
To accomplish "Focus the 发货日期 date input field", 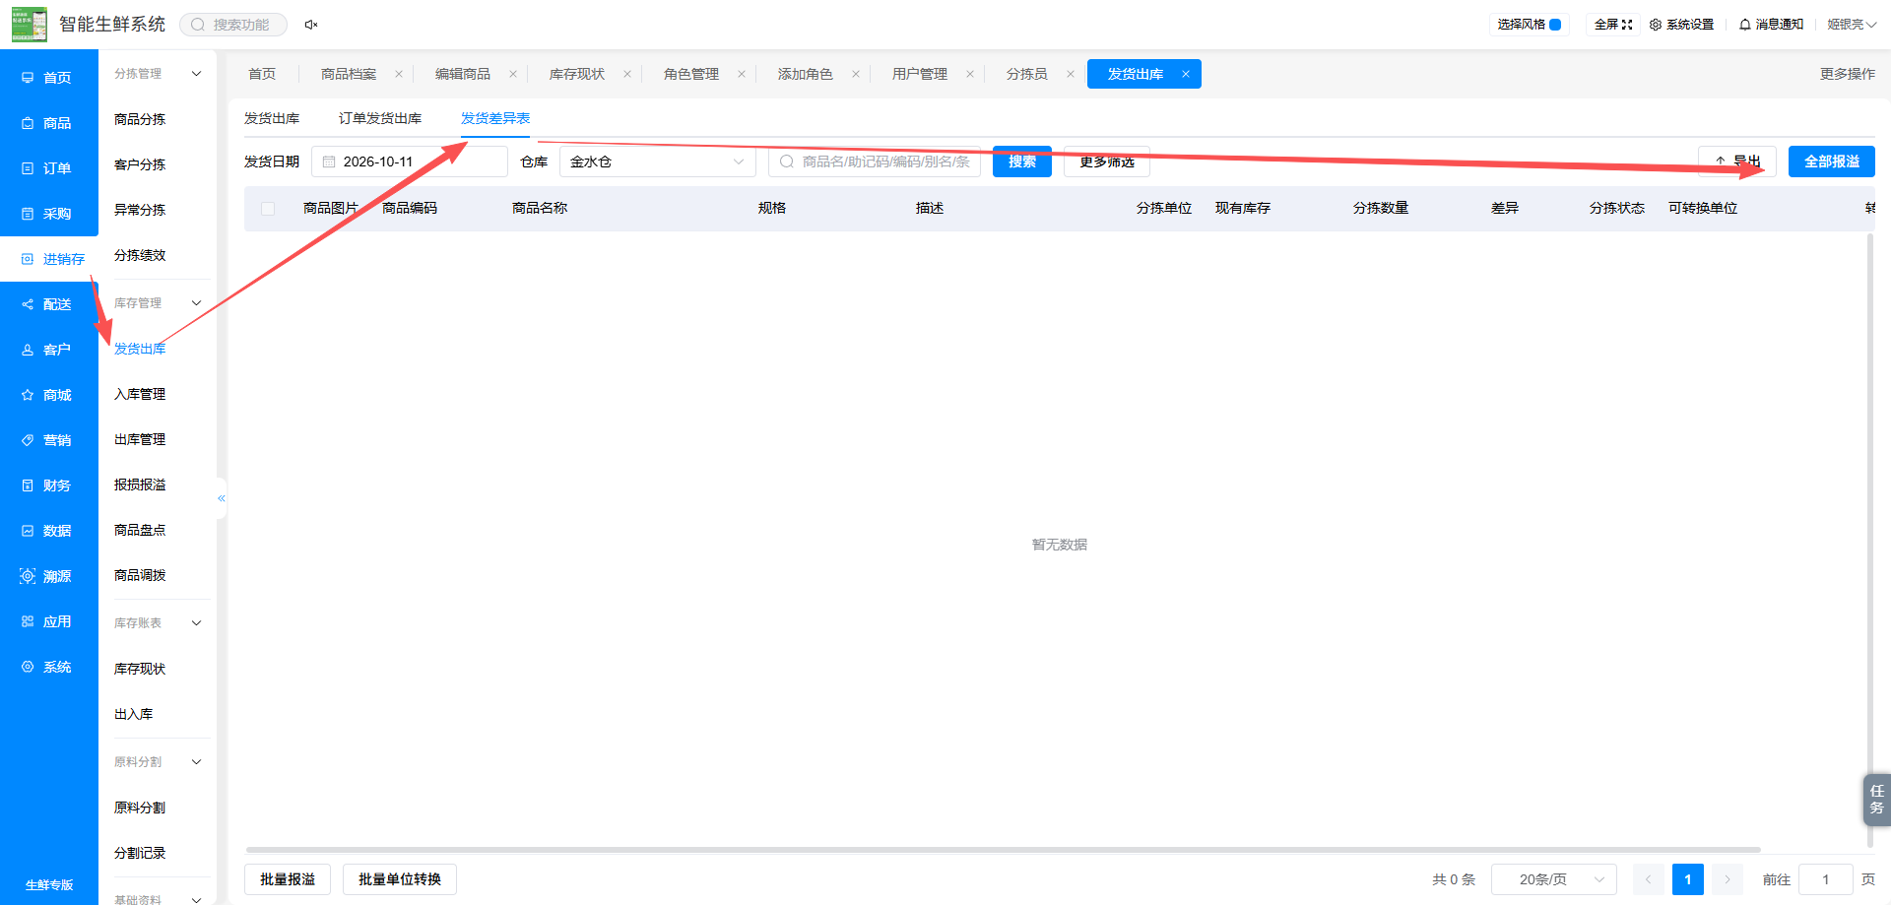I will click(x=410, y=162).
